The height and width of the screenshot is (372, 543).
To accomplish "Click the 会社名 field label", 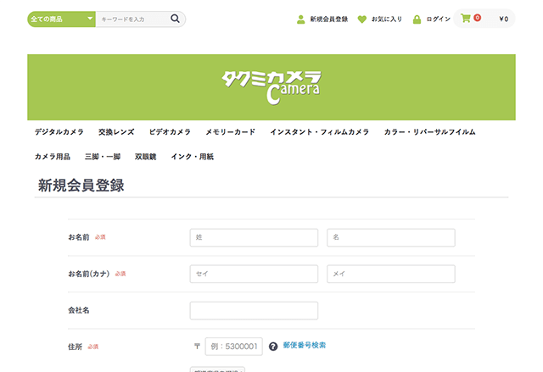I will [x=79, y=310].
